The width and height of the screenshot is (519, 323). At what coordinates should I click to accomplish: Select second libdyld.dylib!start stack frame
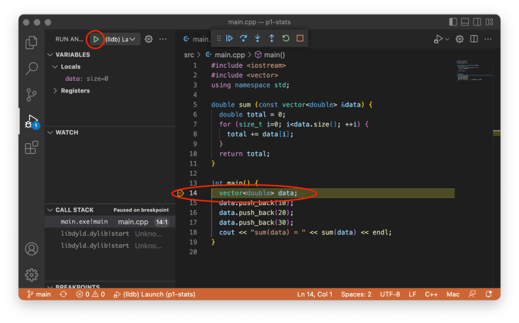click(x=110, y=246)
